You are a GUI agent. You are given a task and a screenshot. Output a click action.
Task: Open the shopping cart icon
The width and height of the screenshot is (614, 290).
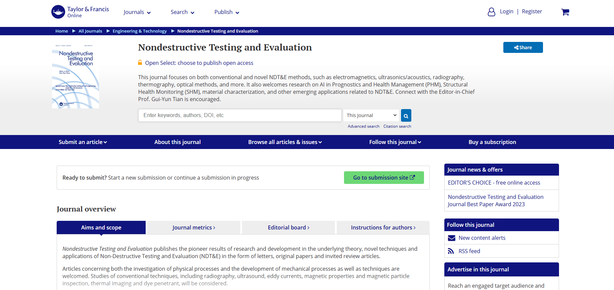click(565, 12)
